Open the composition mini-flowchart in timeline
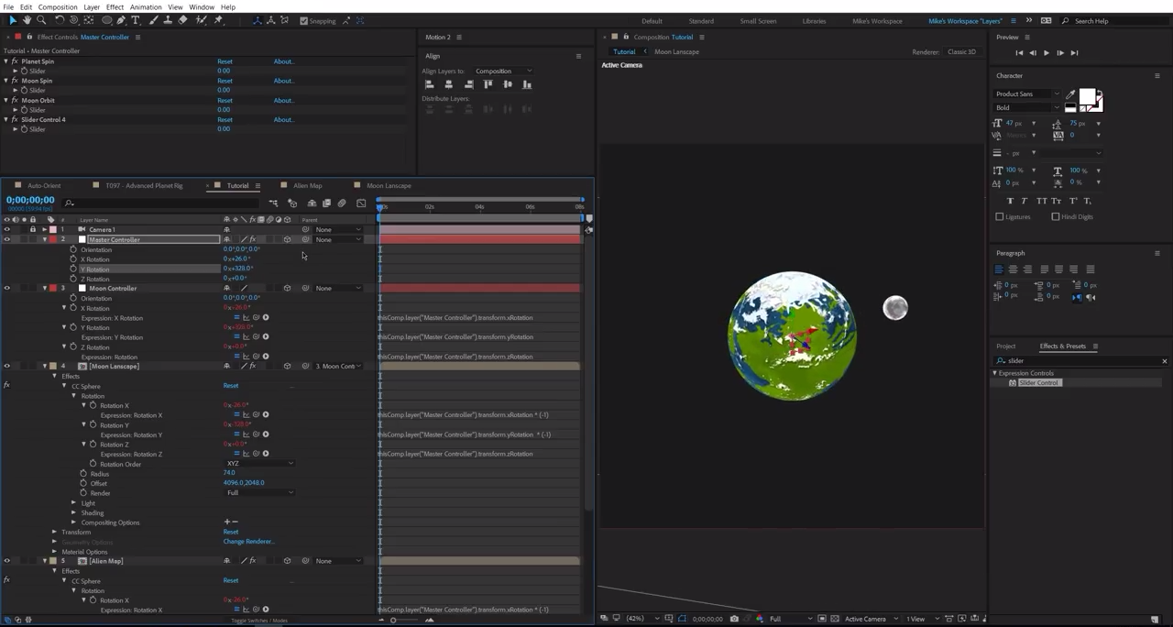The width and height of the screenshot is (1173, 627). coord(273,203)
